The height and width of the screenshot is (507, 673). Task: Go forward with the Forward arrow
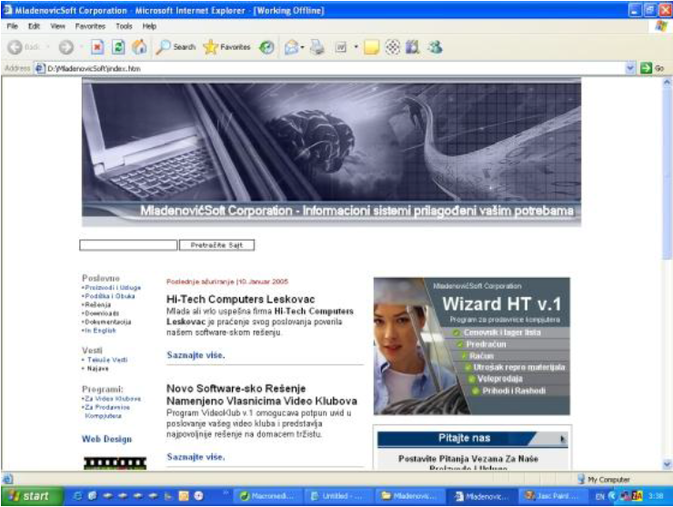click(65, 47)
